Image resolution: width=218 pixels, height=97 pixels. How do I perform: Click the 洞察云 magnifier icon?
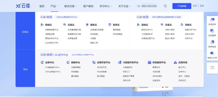(182, 25)
